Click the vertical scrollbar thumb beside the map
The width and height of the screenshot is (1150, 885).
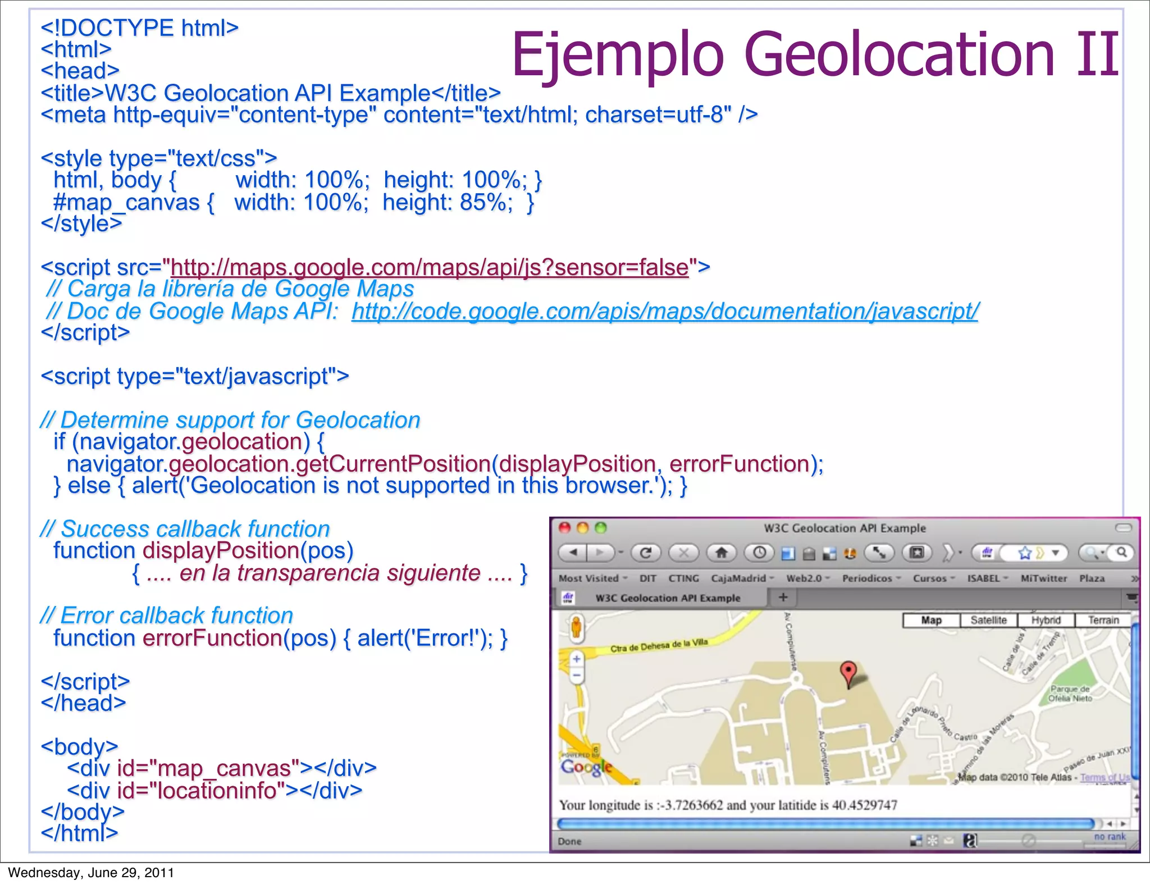[x=1135, y=701]
